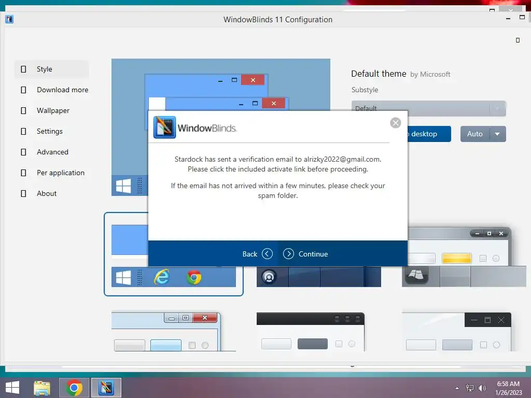Viewport: 531px width, 398px height.
Task: Click Windows logo in selected theme preview
Action: tap(123, 277)
